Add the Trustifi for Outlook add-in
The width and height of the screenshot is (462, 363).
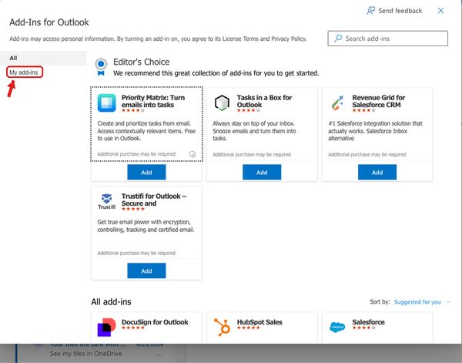(146, 271)
